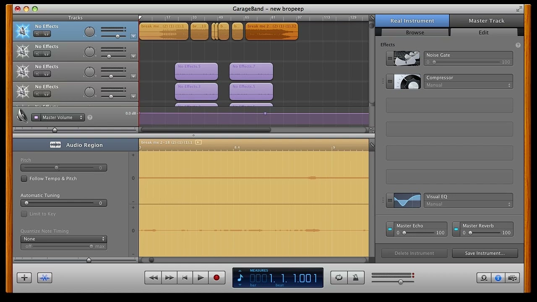Toggle the Track Editor scissors button
537x302 pixels.
[44, 278]
